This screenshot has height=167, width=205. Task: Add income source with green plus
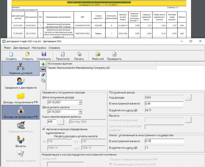43,64
